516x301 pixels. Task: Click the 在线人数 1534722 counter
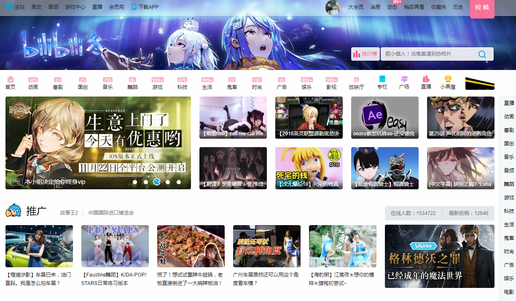tap(413, 213)
